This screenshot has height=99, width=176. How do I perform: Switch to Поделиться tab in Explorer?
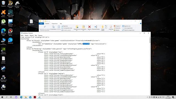click(x=54, y=24)
